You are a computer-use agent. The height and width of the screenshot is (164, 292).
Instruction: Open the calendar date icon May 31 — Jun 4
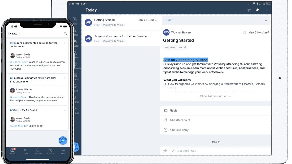pos(244,32)
